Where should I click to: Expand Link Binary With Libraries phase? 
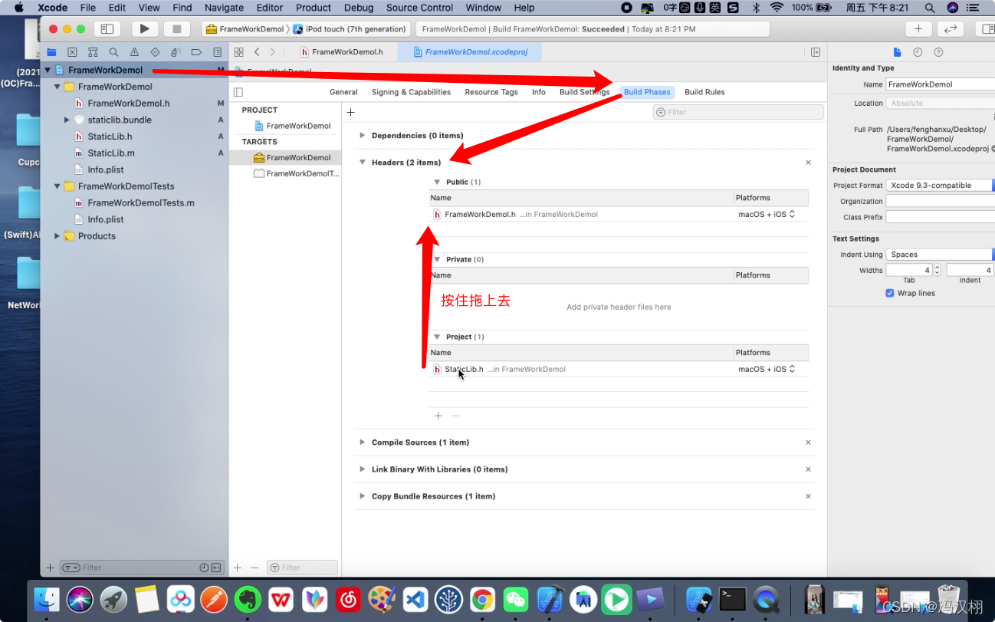[362, 469]
